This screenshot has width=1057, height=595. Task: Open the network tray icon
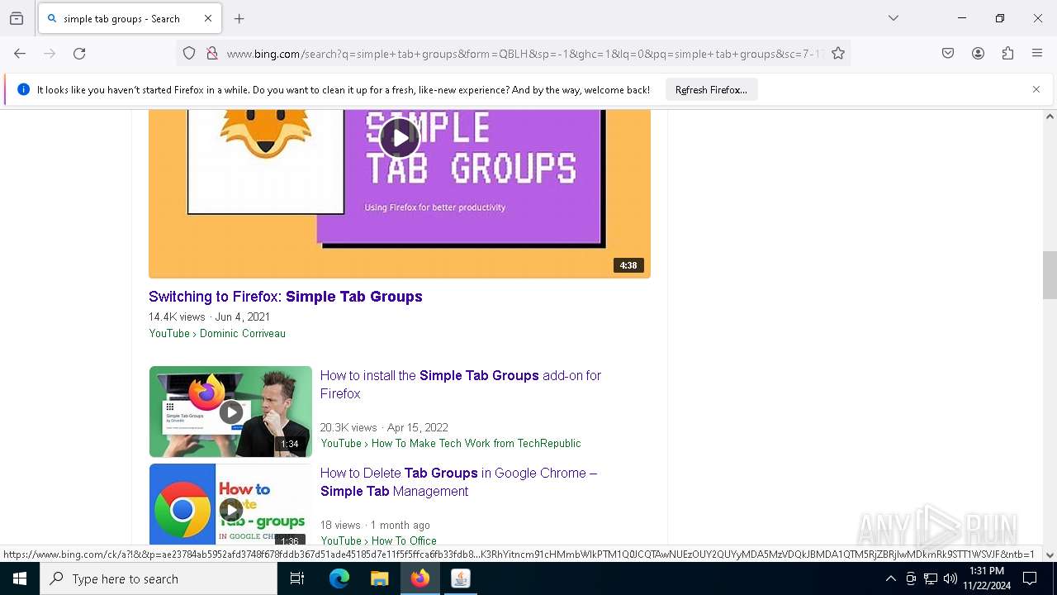point(931,578)
